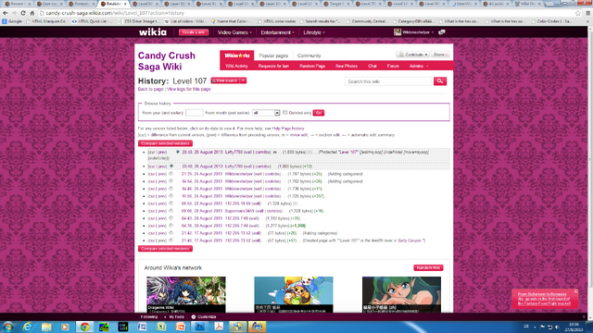593x333 pixels.
Task: Select radio for the 77 bytes revision
Action: pyautogui.click(x=170, y=233)
